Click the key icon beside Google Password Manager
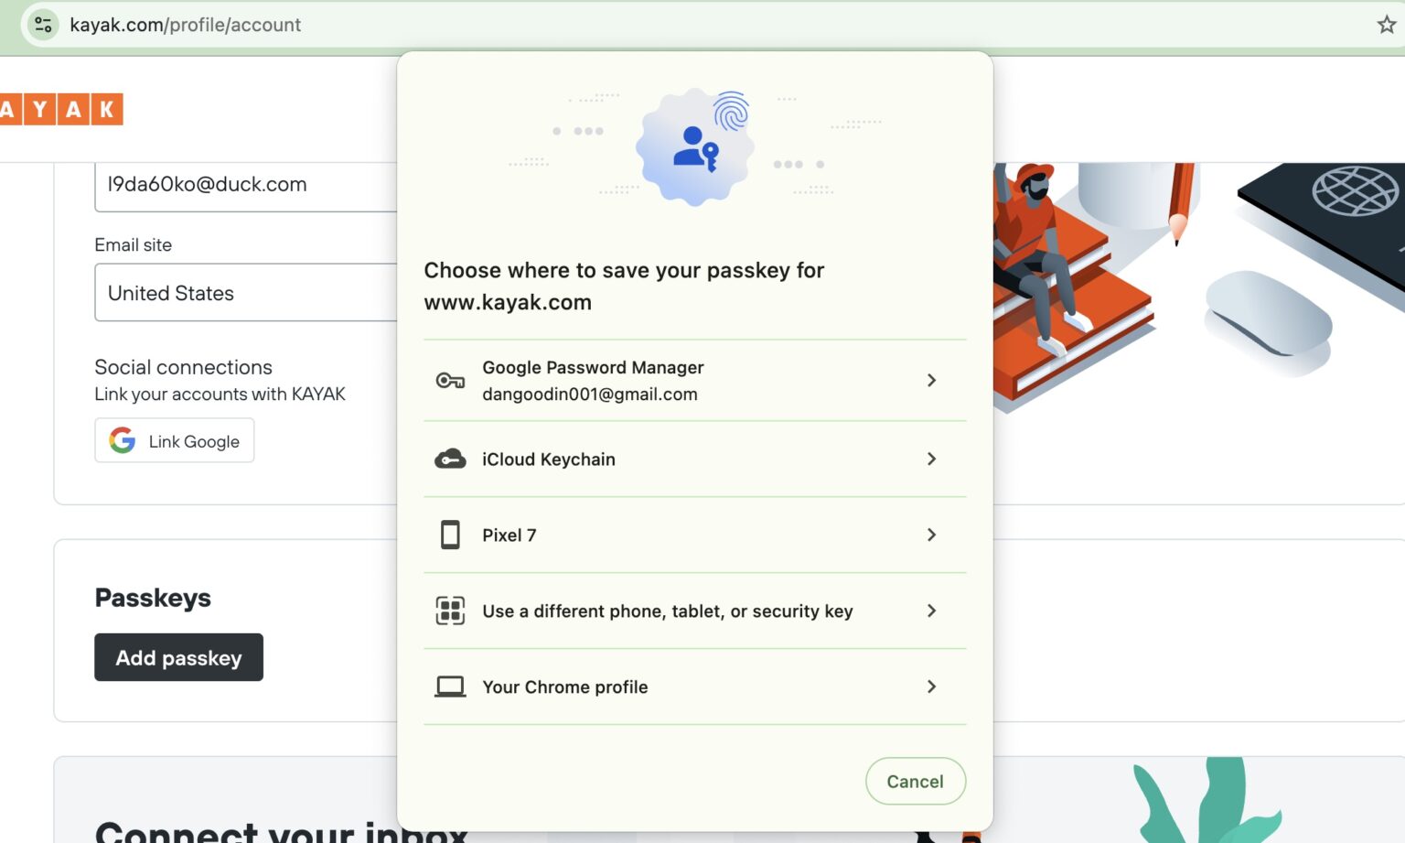The width and height of the screenshot is (1405, 843). tap(449, 380)
